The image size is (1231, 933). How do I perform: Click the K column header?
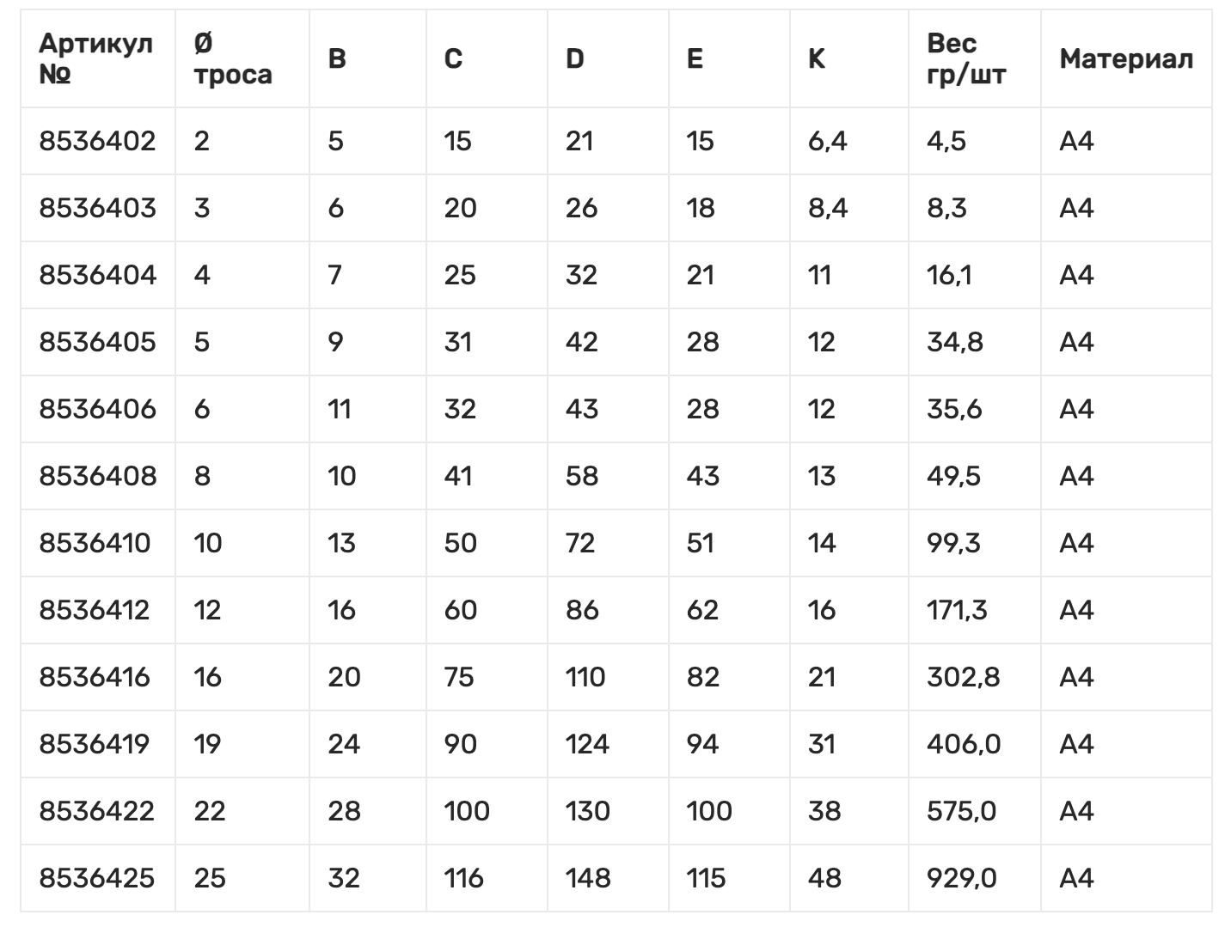pyautogui.click(x=817, y=58)
